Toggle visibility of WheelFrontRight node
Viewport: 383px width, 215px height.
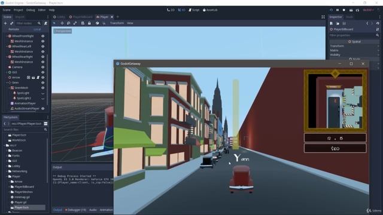point(42,36)
